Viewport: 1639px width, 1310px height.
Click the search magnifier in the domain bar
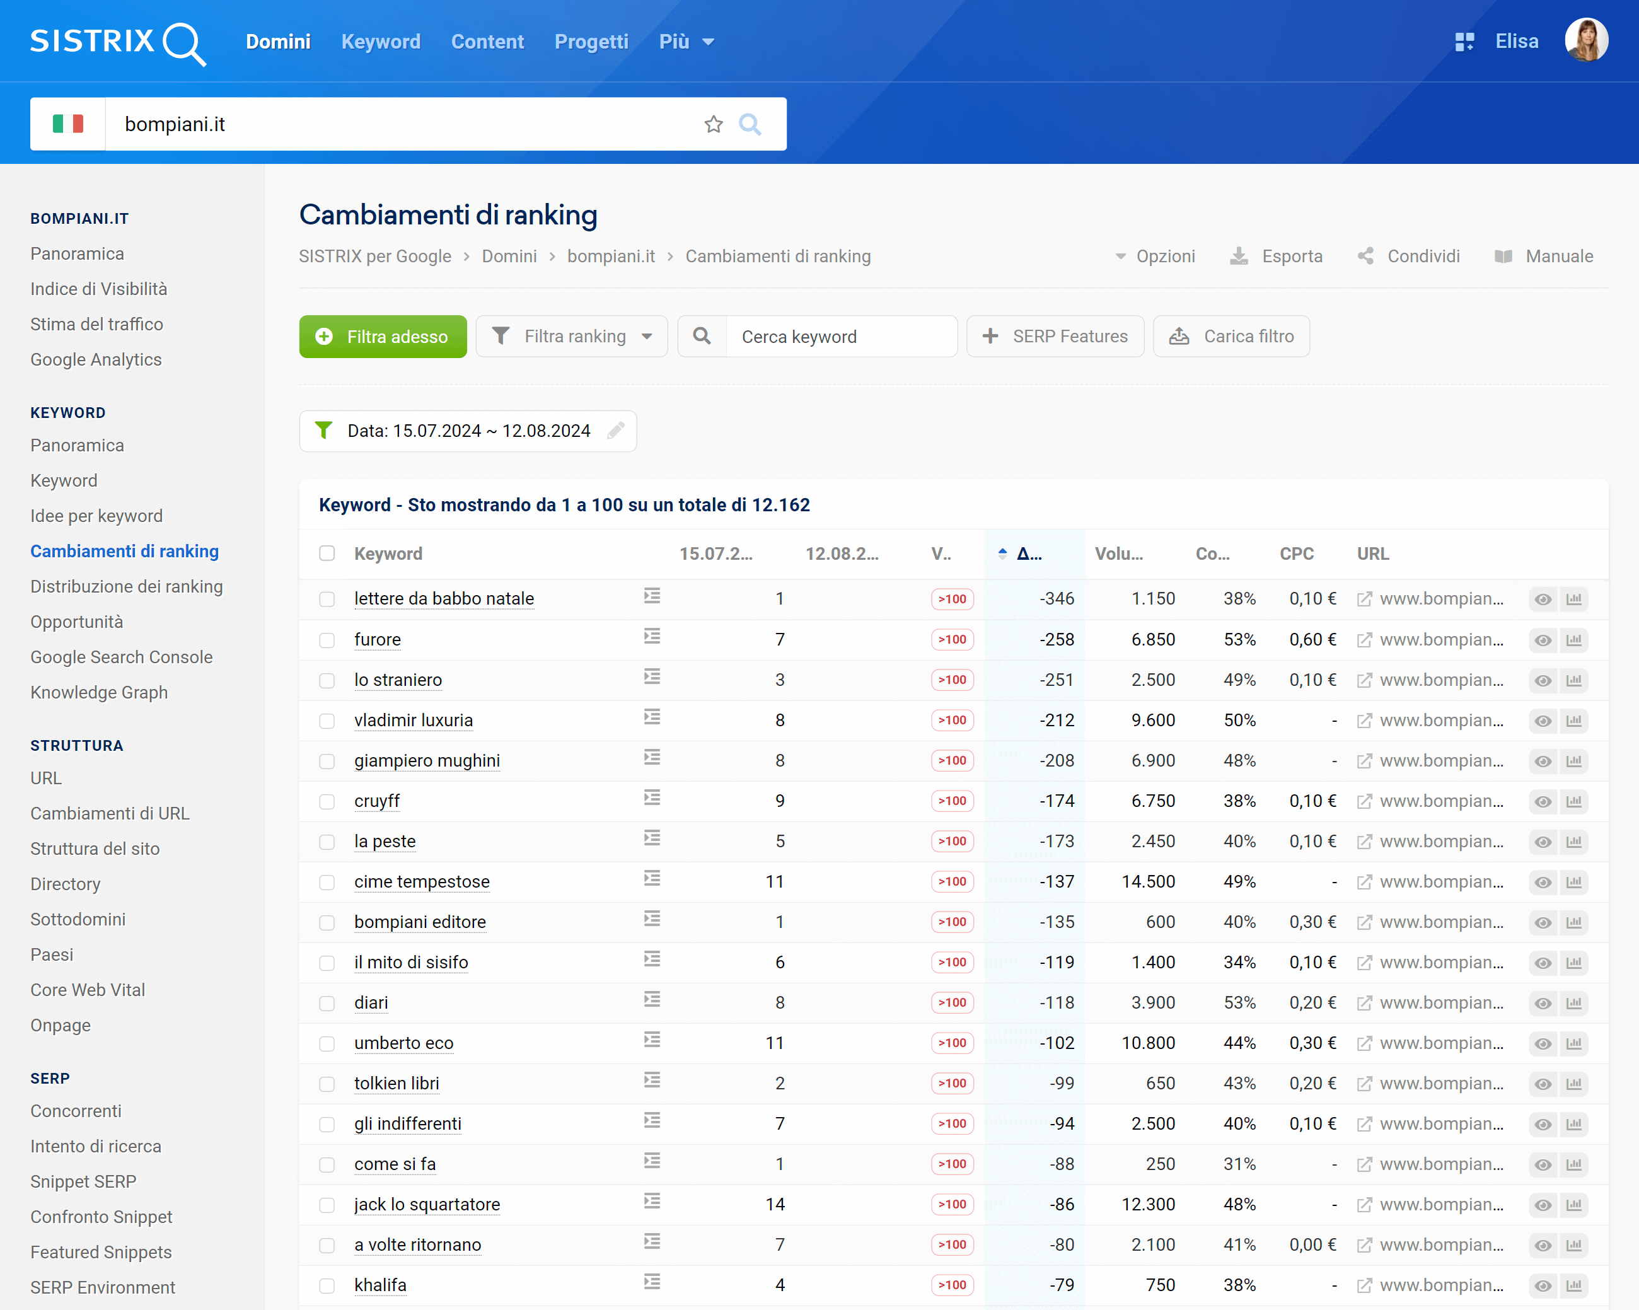(750, 124)
